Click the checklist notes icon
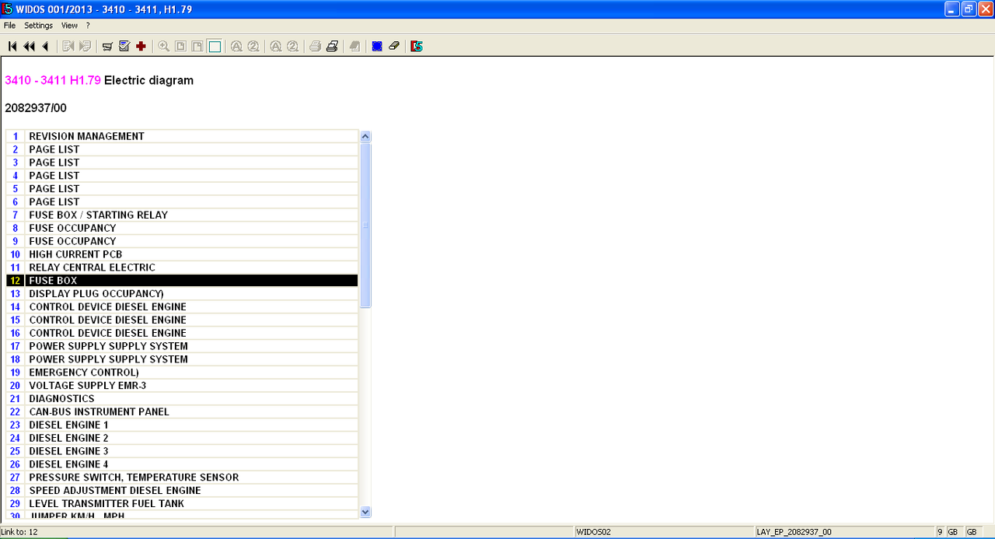 (x=124, y=47)
